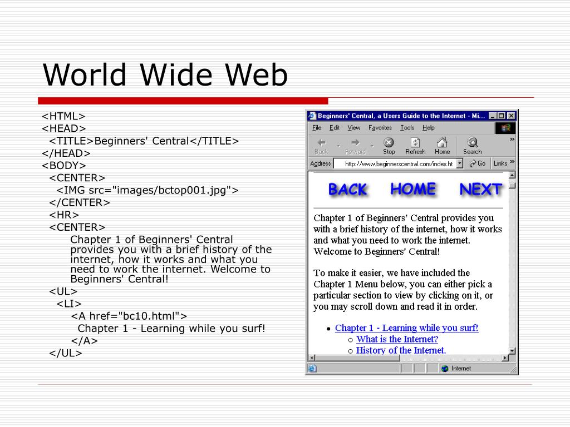Click the Refresh toolbar icon

tap(415, 142)
